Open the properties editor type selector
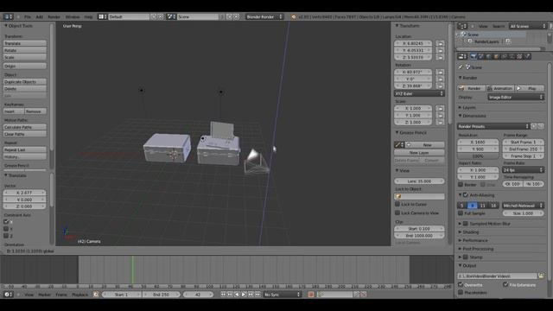 [x=462, y=56]
